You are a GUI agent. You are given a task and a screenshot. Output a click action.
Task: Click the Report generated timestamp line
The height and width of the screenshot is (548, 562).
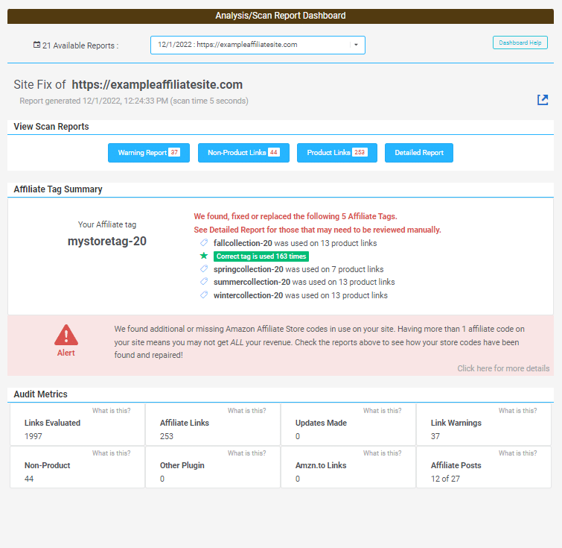(x=134, y=101)
